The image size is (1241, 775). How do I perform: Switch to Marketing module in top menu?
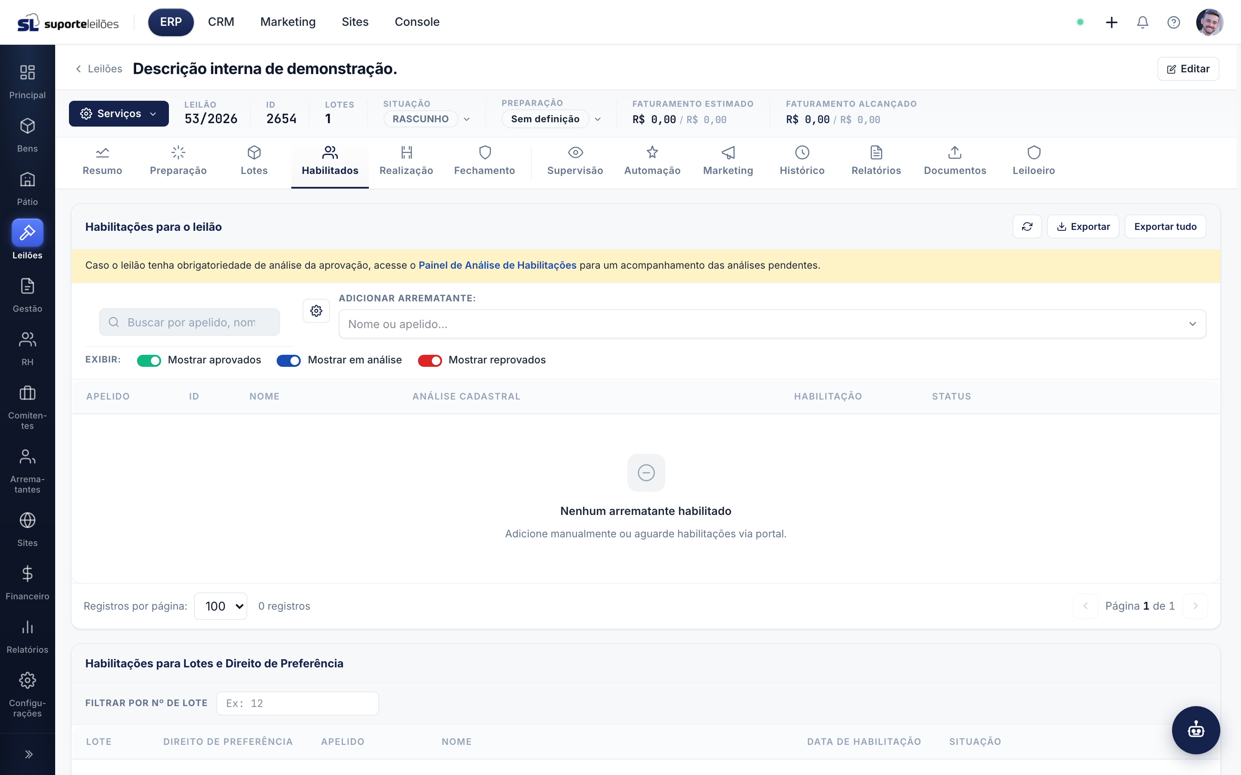tap(288, 22)
